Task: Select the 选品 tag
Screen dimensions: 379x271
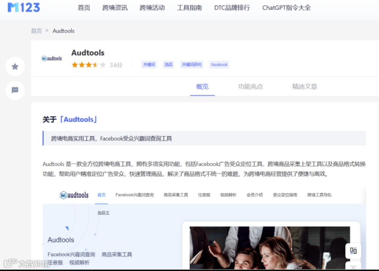Action: pyautogui.click(x=168, y=64)
